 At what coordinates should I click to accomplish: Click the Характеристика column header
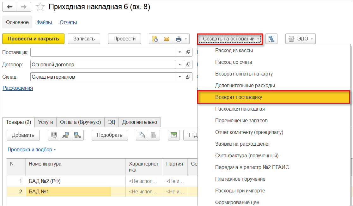coord(144,167)
